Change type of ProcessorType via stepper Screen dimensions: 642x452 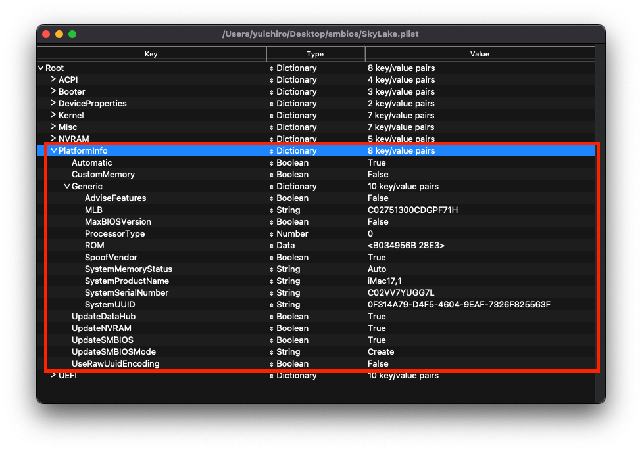[272, 234]
